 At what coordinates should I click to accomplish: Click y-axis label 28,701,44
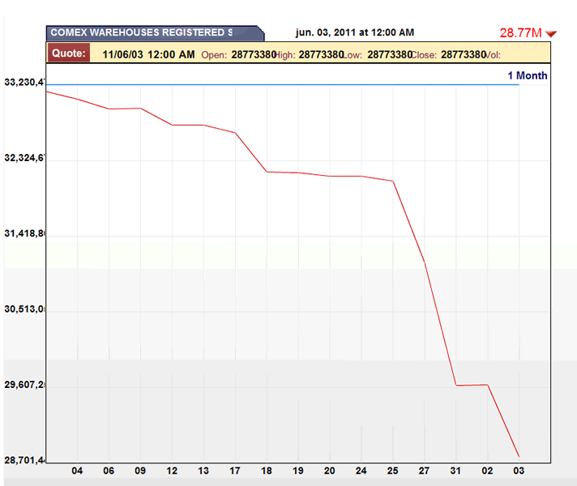pyautogui.click(x=24, y=460)
